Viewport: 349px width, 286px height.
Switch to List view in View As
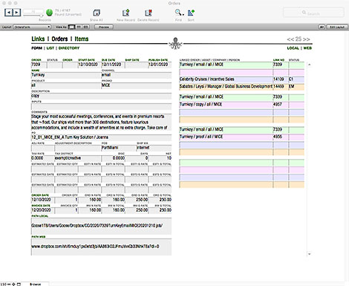(x=79, y=27)
